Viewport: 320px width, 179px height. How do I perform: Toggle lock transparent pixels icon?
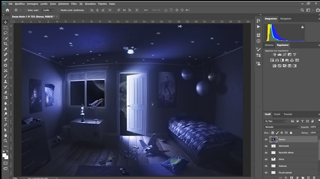tap(272, 133)
